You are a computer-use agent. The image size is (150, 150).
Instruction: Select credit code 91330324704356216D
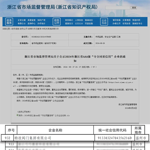click(114, 138)
